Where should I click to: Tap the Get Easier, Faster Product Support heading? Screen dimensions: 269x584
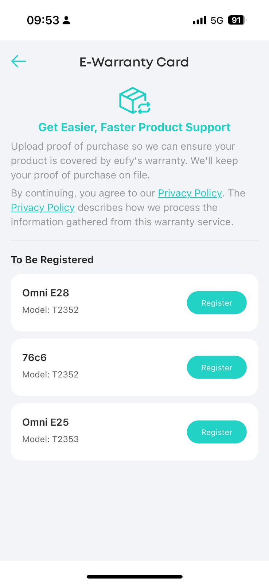[x=134, y=127]
